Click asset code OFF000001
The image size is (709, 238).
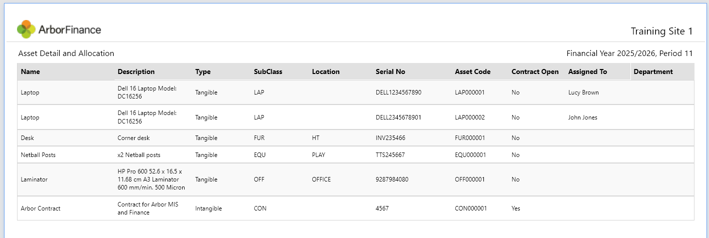tap(470, 179)
